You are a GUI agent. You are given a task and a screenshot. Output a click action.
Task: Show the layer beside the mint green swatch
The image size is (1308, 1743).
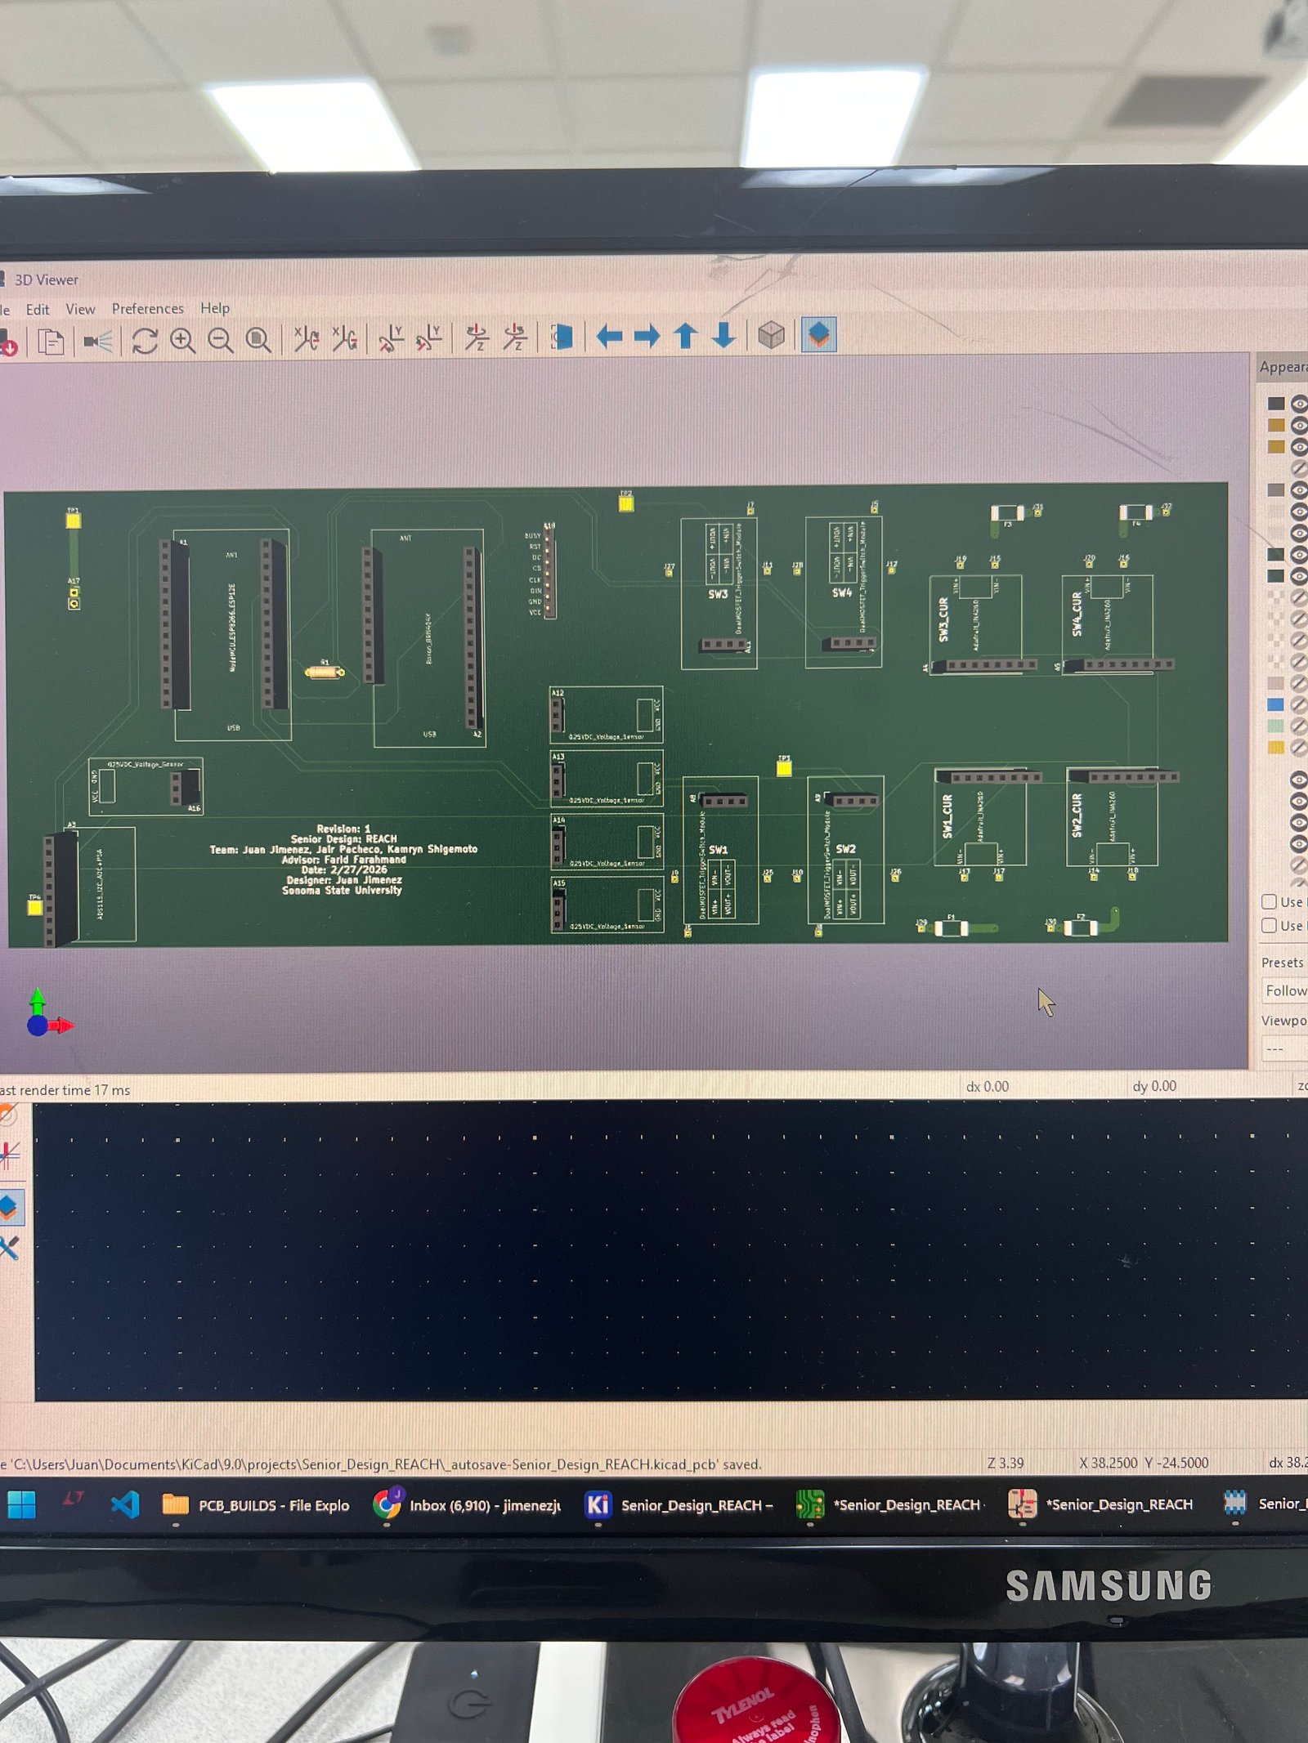pyautogui.click(x=1298, y=726)
